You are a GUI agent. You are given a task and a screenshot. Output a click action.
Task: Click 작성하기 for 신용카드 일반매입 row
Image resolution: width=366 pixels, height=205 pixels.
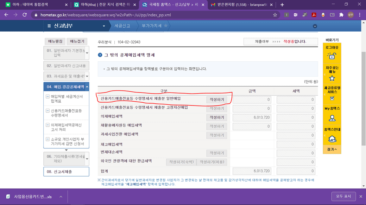(217, 100)
